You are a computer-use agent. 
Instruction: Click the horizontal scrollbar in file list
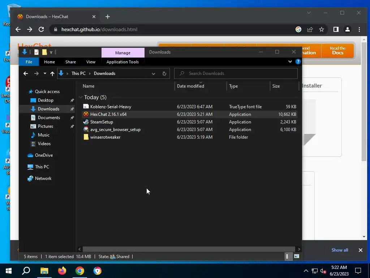189,249
